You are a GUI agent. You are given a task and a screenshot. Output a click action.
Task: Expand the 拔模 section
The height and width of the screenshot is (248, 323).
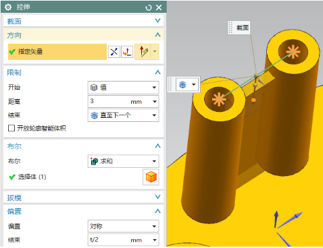(158, 197)
